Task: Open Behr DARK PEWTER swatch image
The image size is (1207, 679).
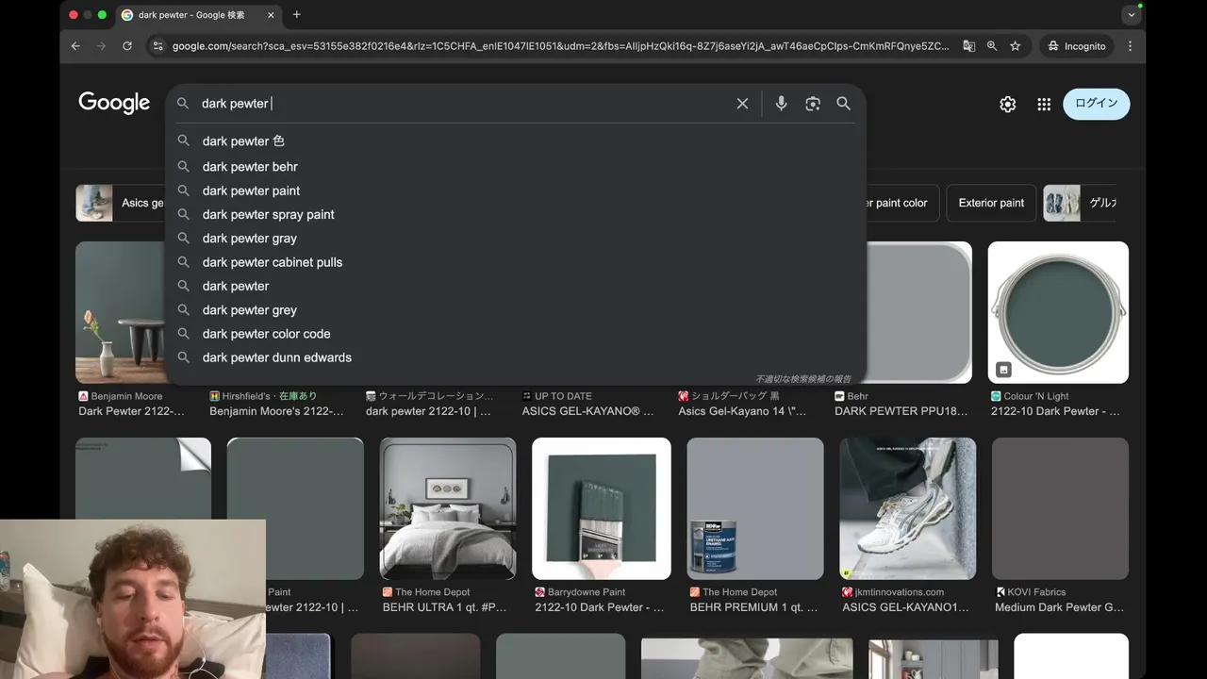Action: 919,312
